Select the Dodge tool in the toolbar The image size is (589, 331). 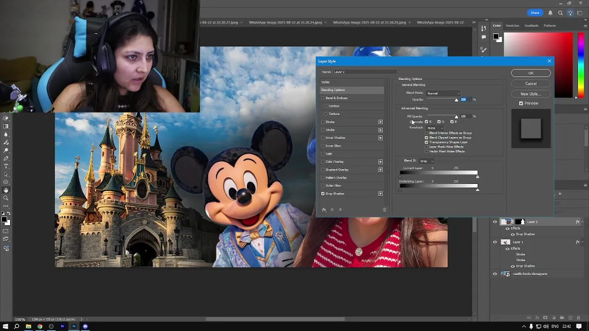pos(6,150)
